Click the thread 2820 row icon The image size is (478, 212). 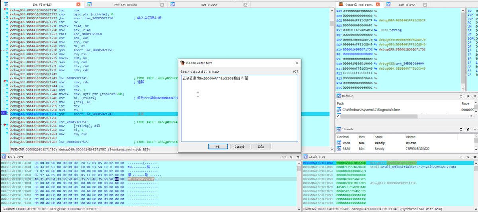pos(339,148)
